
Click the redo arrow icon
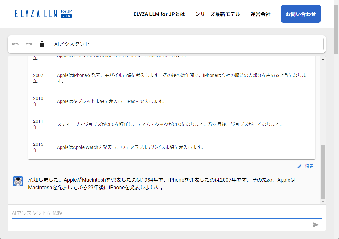click(29, 44)
